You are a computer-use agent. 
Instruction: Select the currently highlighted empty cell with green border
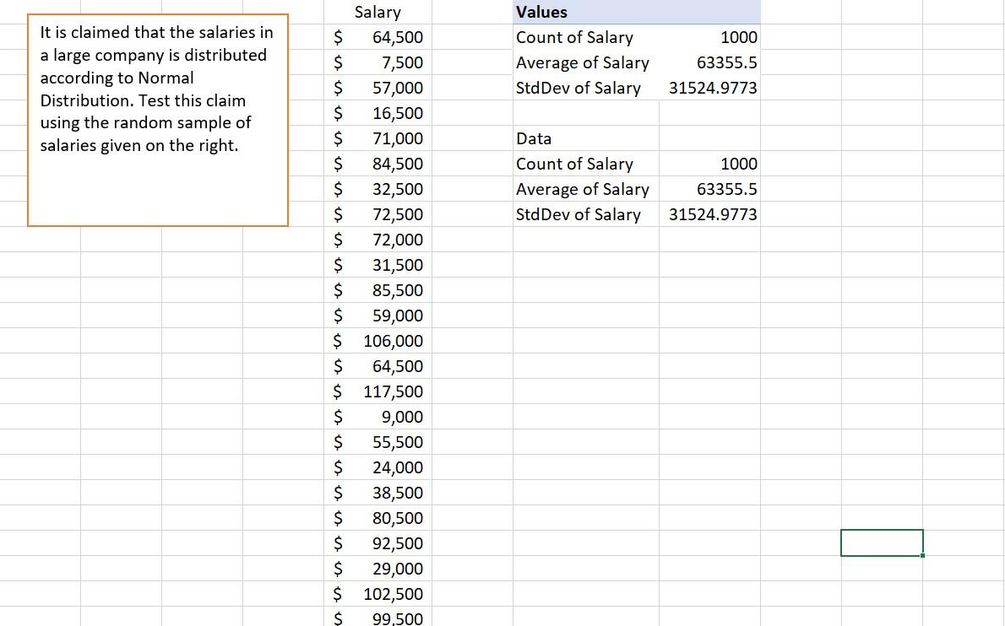(882, 542)
